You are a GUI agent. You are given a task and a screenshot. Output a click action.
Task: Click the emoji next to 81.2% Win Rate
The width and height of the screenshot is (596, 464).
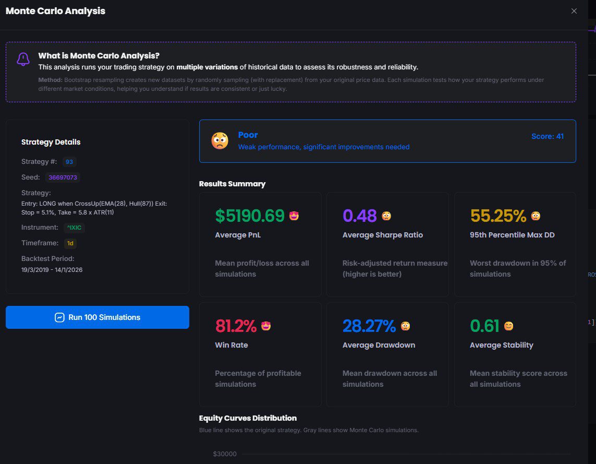266,326
